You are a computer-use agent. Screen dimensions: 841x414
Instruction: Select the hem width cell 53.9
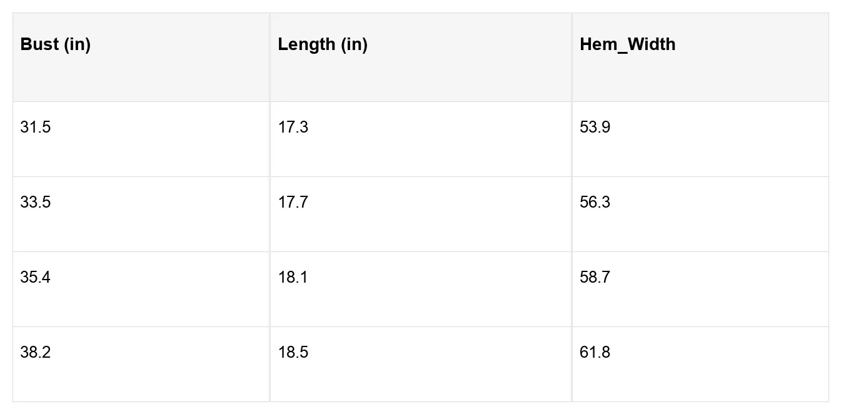point(700,139)
